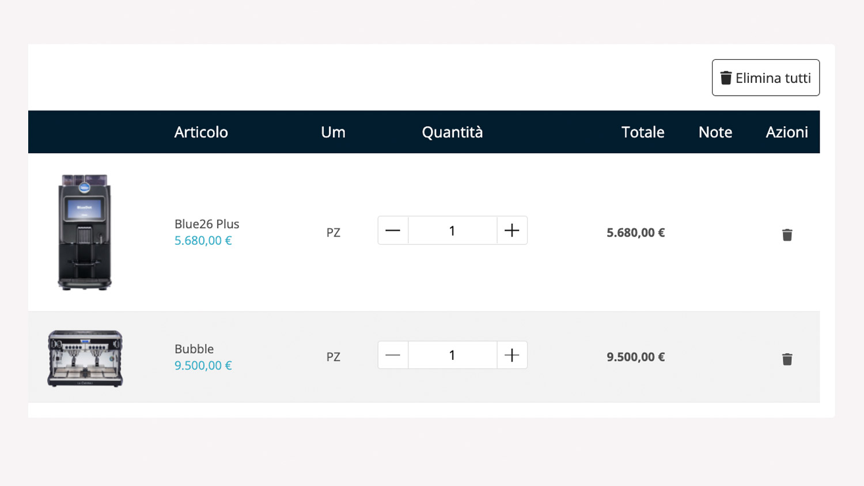Click the Blue26 Plus 5.680,00 € blue price

(x=203, y=241)
